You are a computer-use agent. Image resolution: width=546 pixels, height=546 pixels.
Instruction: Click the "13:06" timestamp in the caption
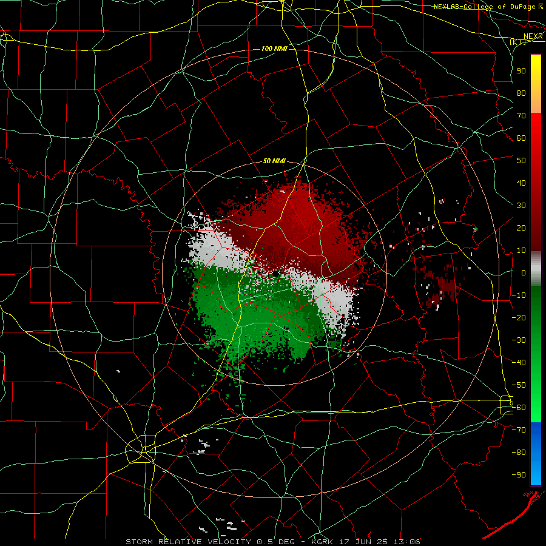(406, 542)
